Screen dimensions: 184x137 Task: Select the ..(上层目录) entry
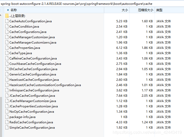[17, 16]
